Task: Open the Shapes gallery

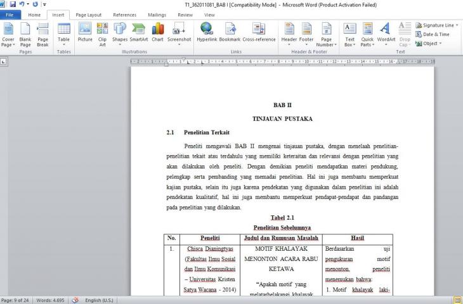Action: 120,34
